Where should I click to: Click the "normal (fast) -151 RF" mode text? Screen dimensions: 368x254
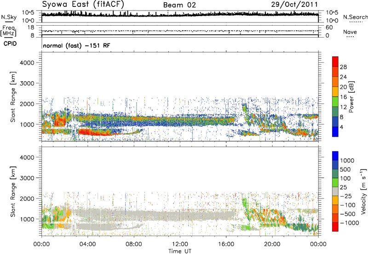pyautogui.click(x=76, y=45)
